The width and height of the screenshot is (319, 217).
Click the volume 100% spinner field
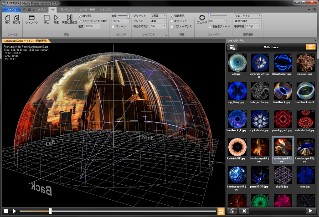(x=120, y=21)
